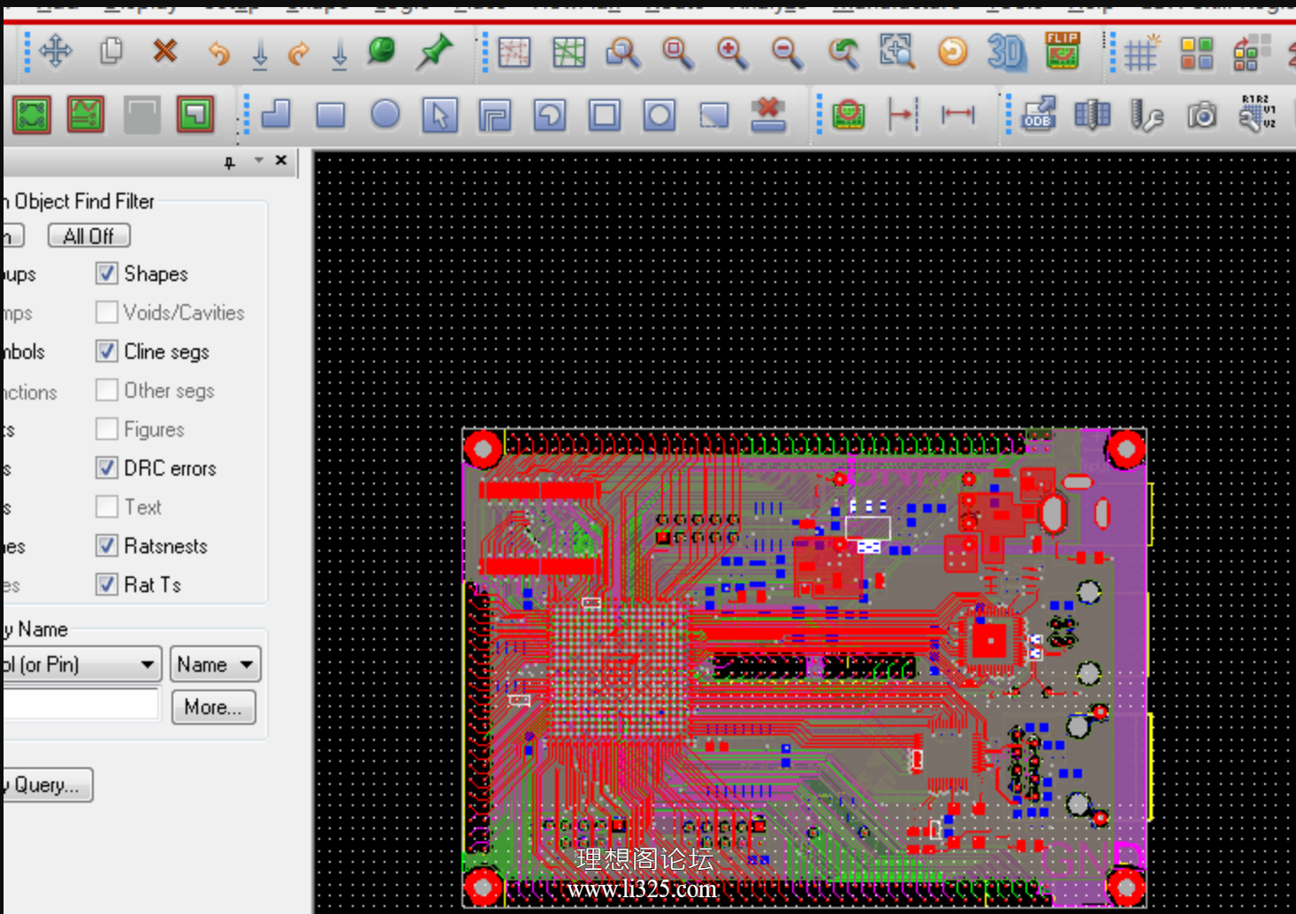Redo the last undone action
The image size is (1296, 914).
[299, 54]
